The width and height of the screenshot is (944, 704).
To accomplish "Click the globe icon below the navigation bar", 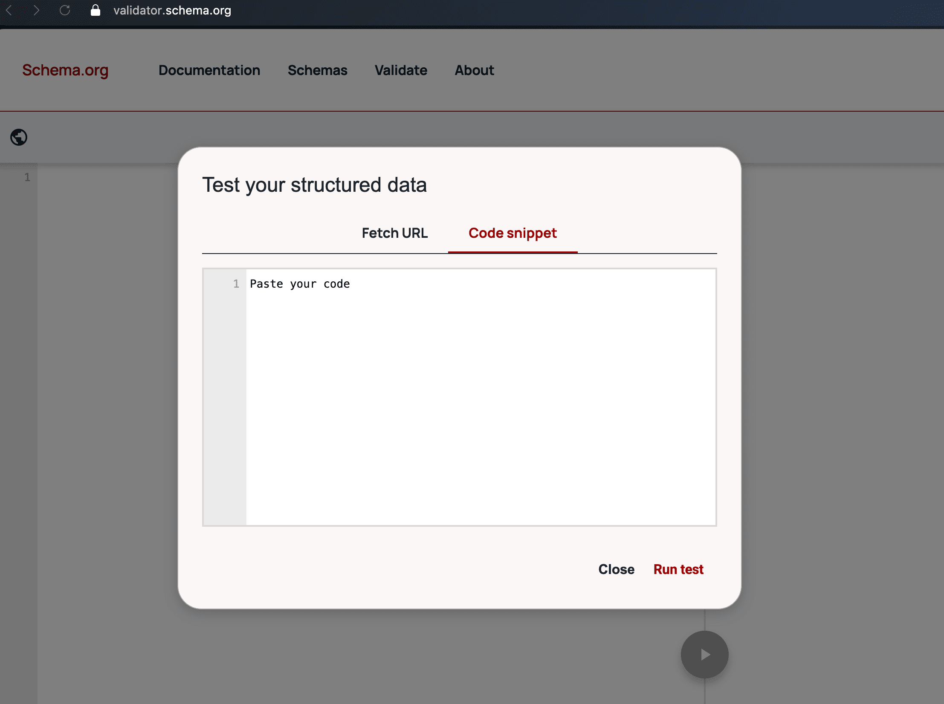I will 18,137.
